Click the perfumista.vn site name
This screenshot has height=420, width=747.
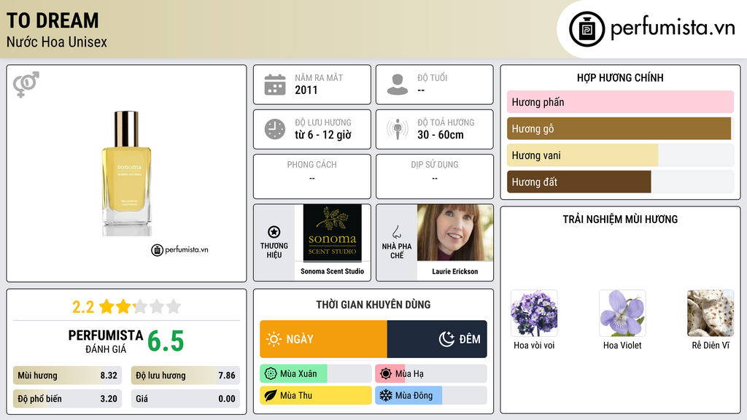(673, 28)
